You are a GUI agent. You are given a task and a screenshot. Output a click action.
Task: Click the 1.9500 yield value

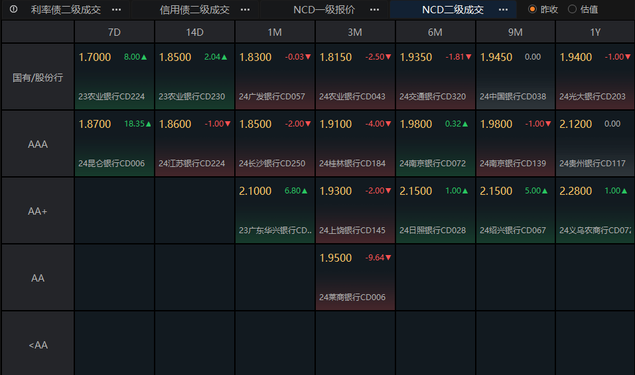(x=335, y=258)
